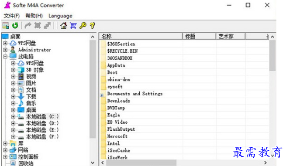This screenshot has height=166, width=286.
Task: Open the home page house icon
Action: click(63, 25)
